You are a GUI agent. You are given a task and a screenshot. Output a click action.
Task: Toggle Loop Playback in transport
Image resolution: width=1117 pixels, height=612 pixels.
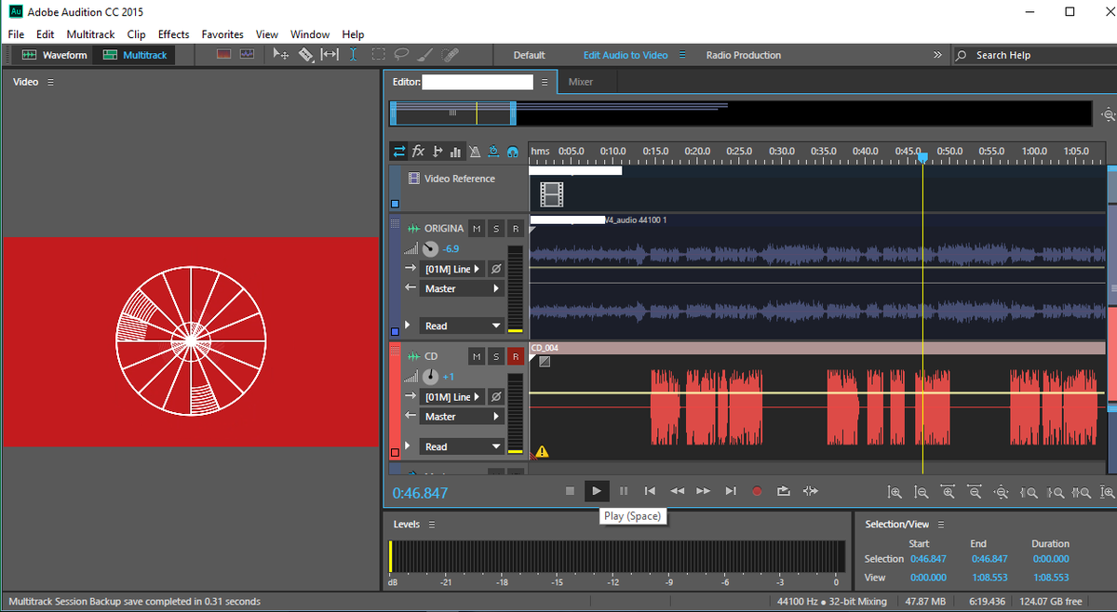point(784,491)
